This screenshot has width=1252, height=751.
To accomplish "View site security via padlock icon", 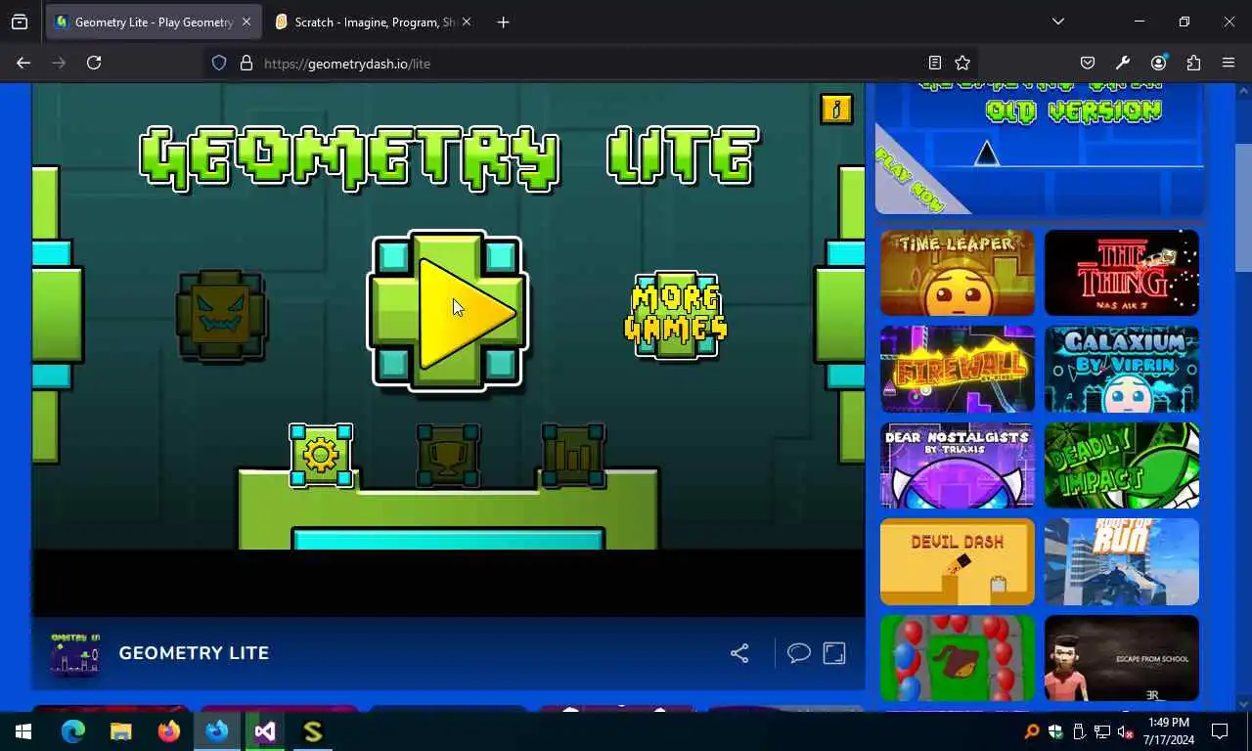I will coord(246,63).
